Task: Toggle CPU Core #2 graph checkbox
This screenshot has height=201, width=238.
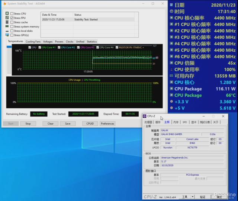Action: point(59,47)
